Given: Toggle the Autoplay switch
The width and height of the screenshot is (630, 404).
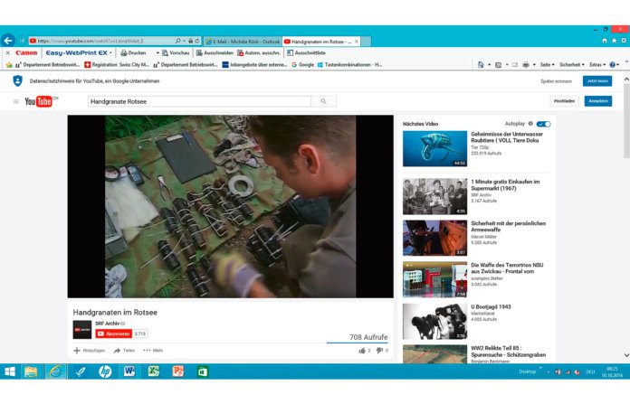Looking at the screenshot, I should (544, 124).
